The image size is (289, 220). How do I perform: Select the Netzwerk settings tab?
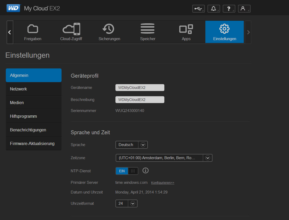[34, 89]
